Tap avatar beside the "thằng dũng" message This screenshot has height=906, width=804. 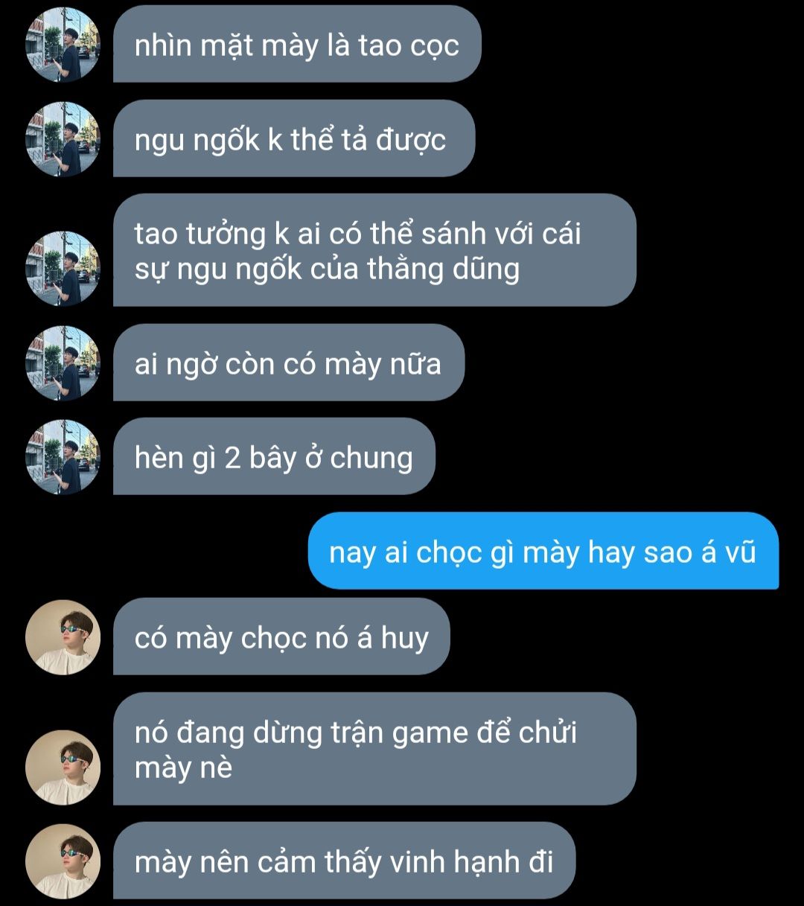point(63,268)
